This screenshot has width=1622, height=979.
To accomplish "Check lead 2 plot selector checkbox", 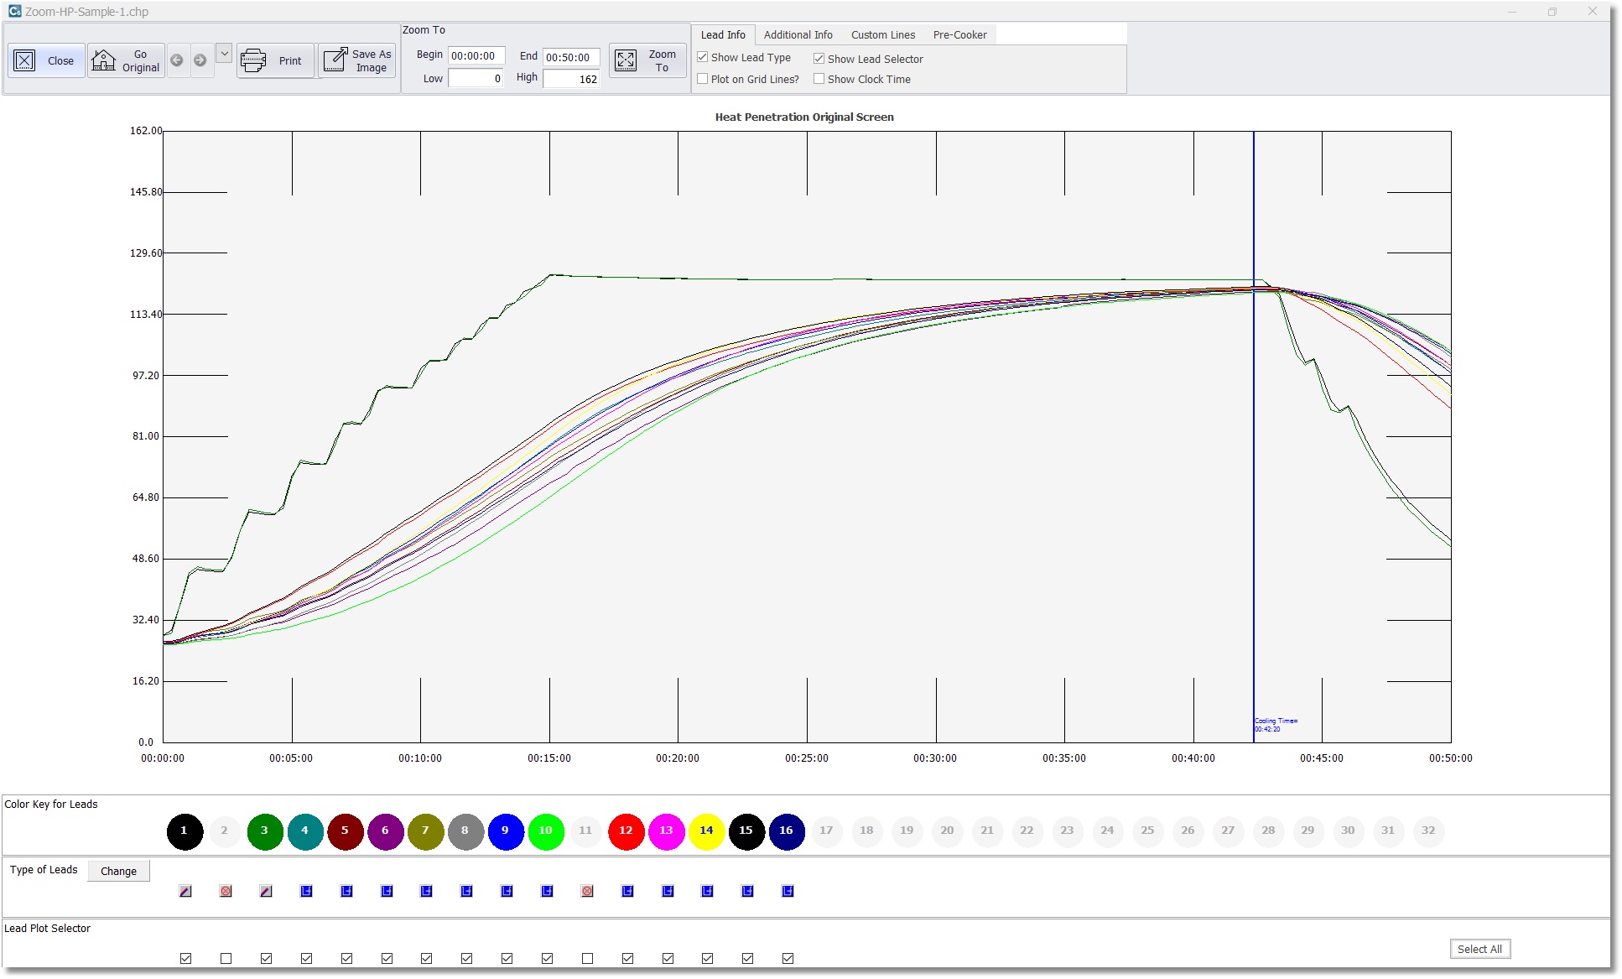I will coord(226,958).
